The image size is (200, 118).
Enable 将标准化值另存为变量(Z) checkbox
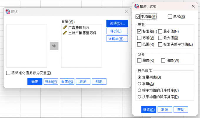pyautogui.click(x=8, y=73)
